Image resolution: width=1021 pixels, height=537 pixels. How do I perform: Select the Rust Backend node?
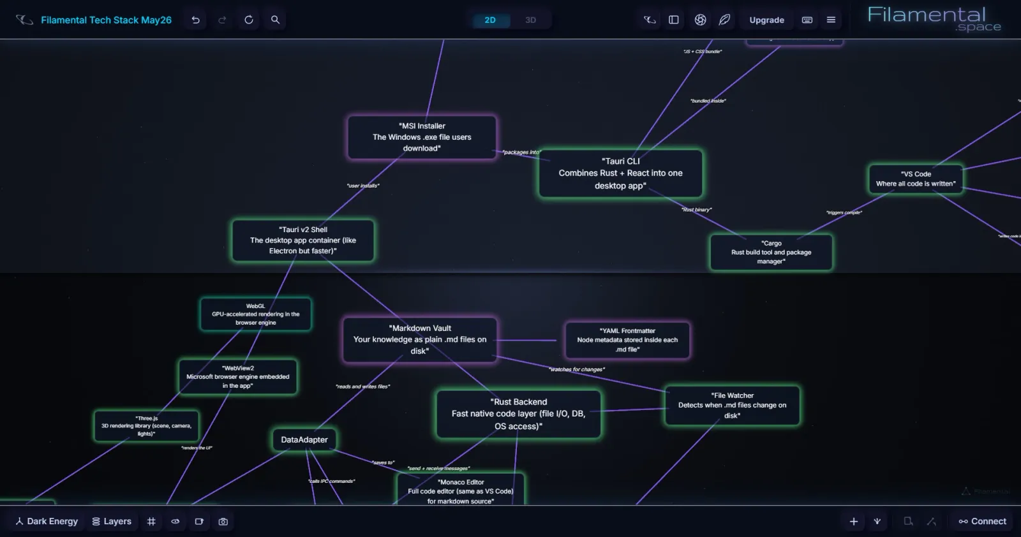point(518,414)
